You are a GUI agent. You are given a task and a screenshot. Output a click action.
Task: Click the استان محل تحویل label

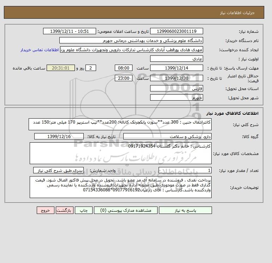[x=242, y=89]
